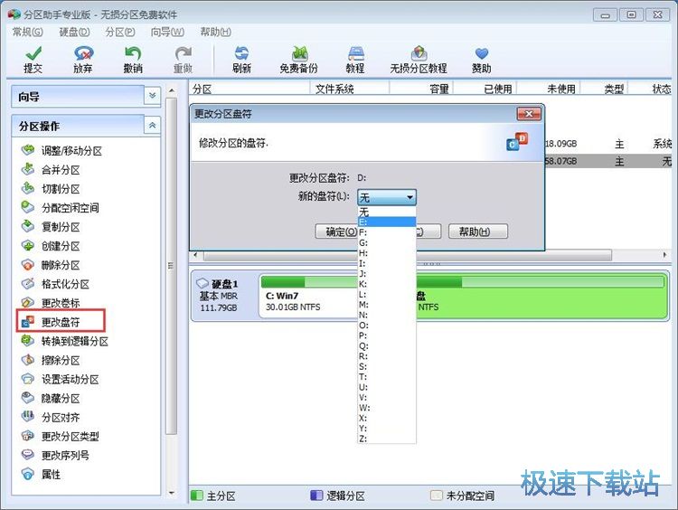Choose E: in the drive letter list
Screen dimensions: 678x510
tap(387, 222)
